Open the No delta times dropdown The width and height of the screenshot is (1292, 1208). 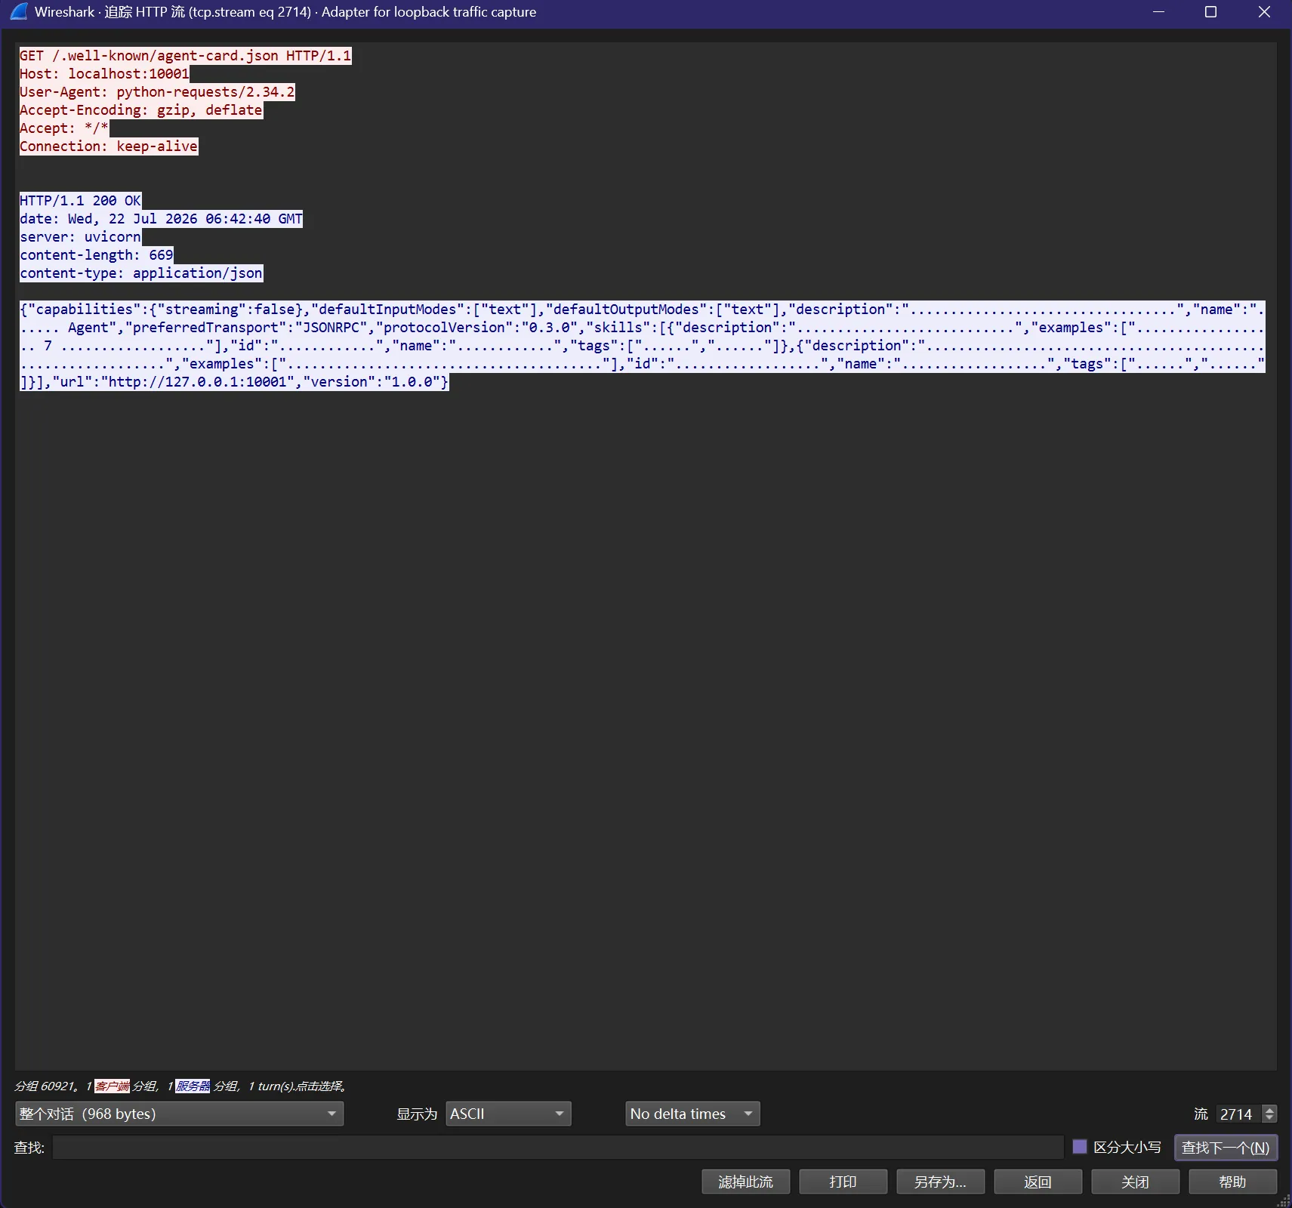point(692,1114)
